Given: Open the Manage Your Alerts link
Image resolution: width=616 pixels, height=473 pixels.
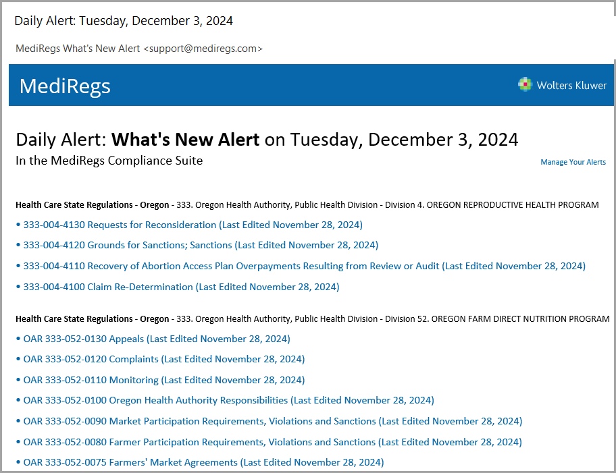Looking at the screenshot, I should click(x=573, y=162).
